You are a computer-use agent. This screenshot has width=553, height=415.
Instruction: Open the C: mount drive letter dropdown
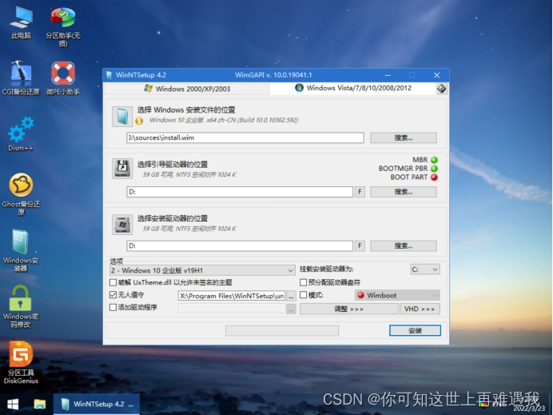pos(425,269)
